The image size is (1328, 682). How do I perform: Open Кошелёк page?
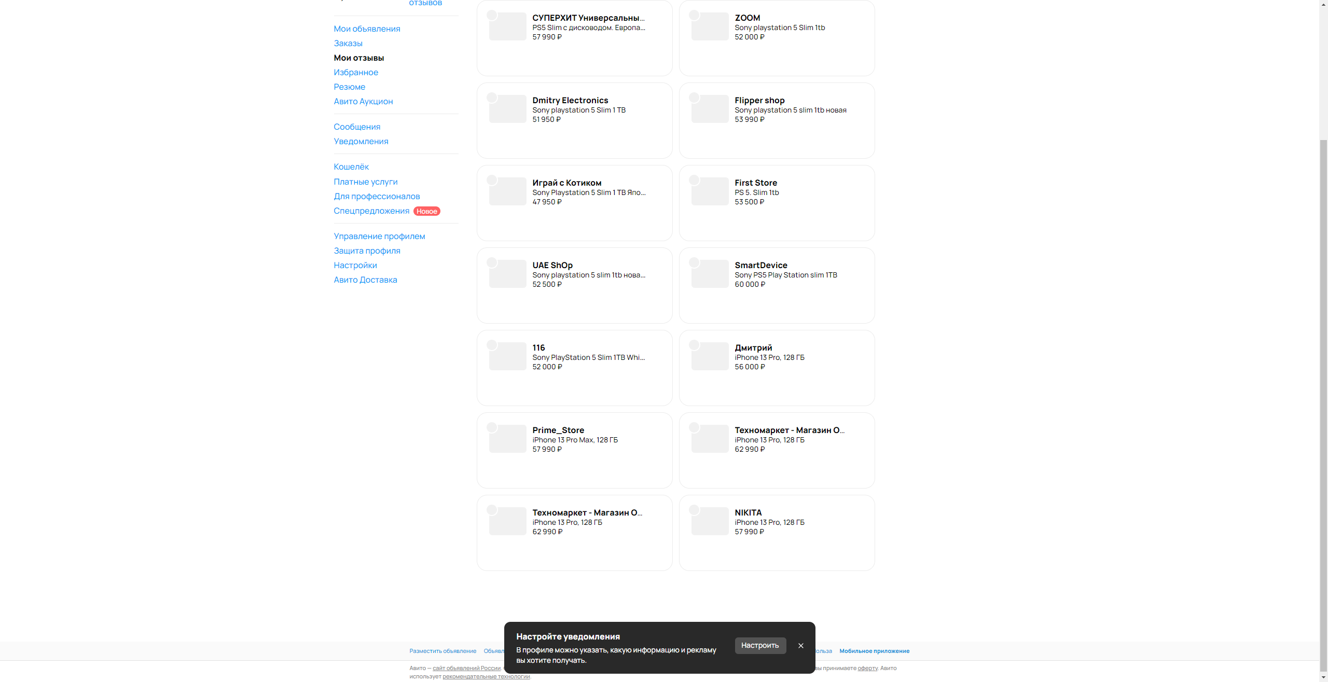click(x=351, y=166)
